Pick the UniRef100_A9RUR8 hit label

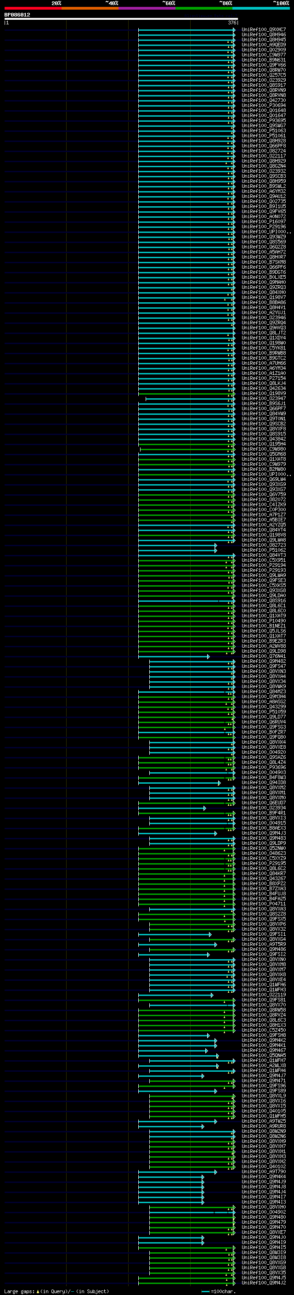[x=263, y=1126]
